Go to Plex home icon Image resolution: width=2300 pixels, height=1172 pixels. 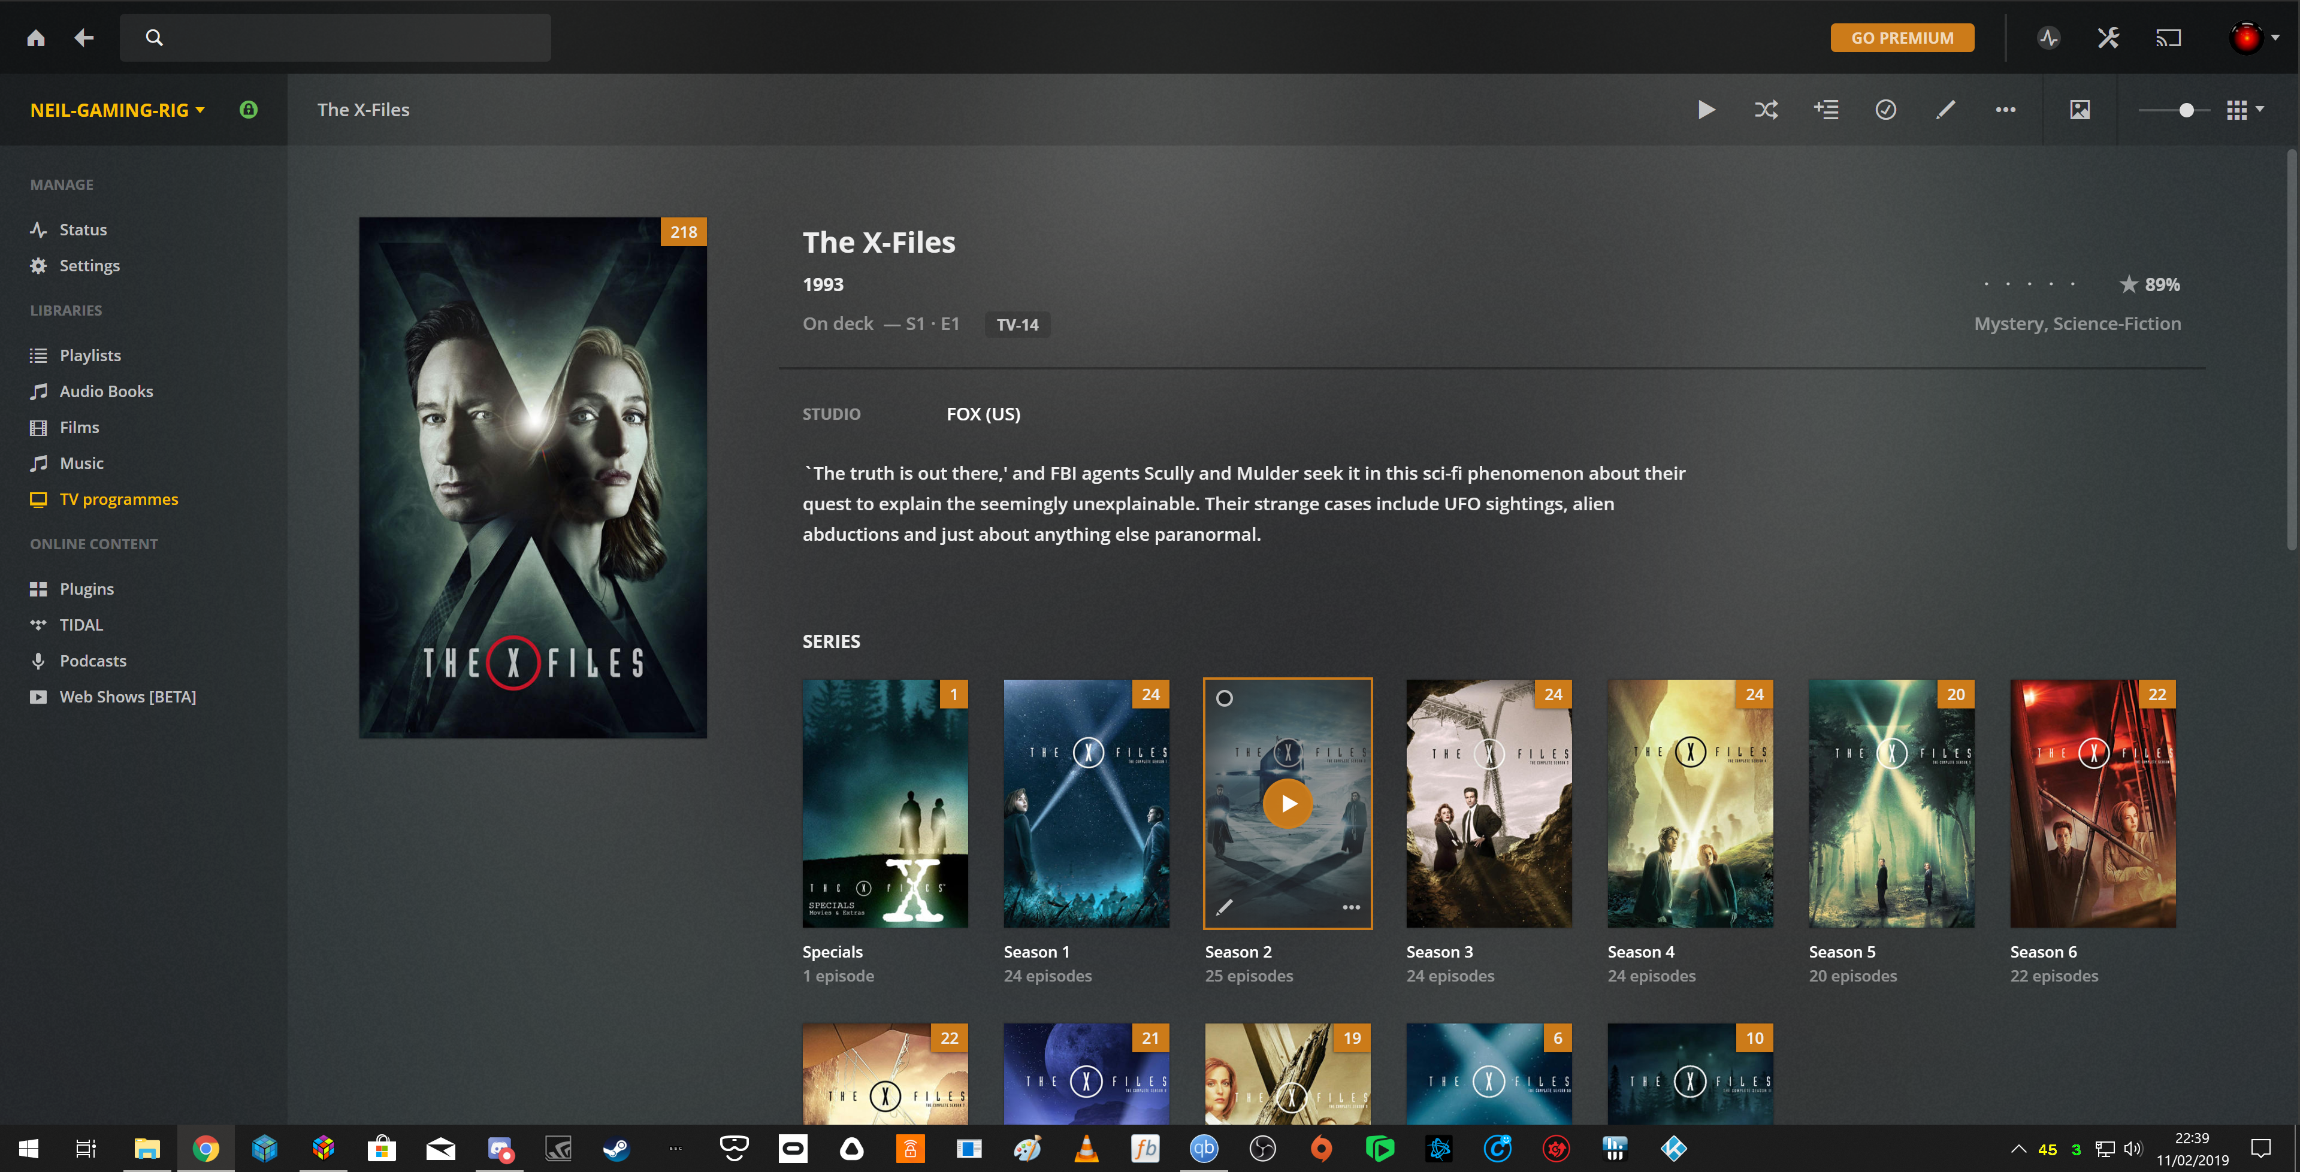pyautogui.click(x=36, y=38)
